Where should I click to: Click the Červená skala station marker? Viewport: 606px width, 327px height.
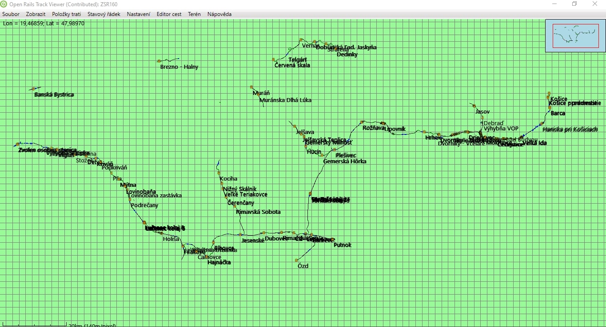pyautogui.click(x=274, y=59)
